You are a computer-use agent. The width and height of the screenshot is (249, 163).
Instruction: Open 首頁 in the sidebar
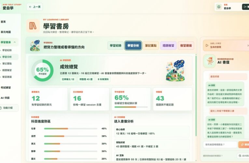click(3, 22)
